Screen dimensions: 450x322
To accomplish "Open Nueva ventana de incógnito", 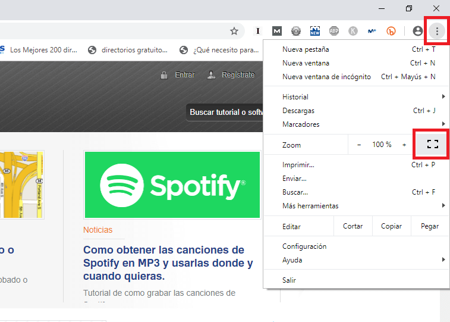I will coord(356,77).
